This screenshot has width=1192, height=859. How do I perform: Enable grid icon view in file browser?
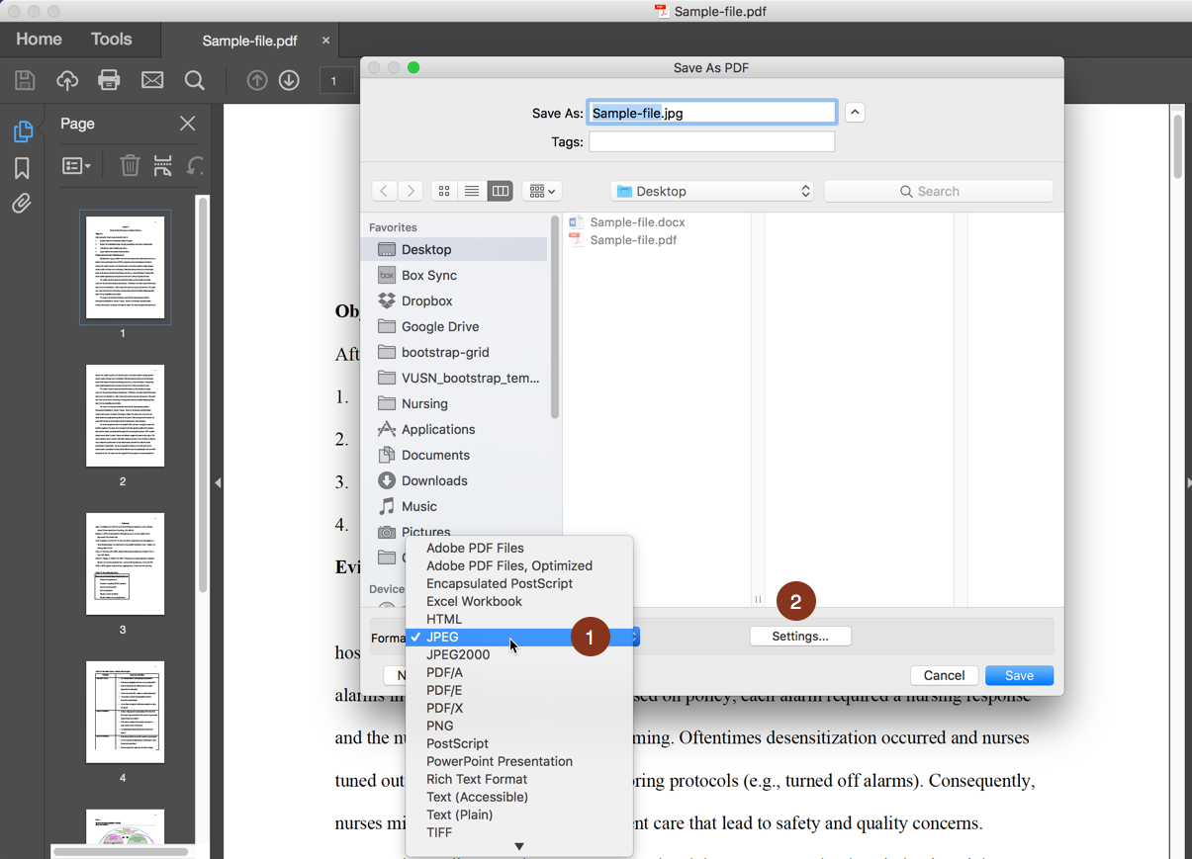[x=443, y=190]
